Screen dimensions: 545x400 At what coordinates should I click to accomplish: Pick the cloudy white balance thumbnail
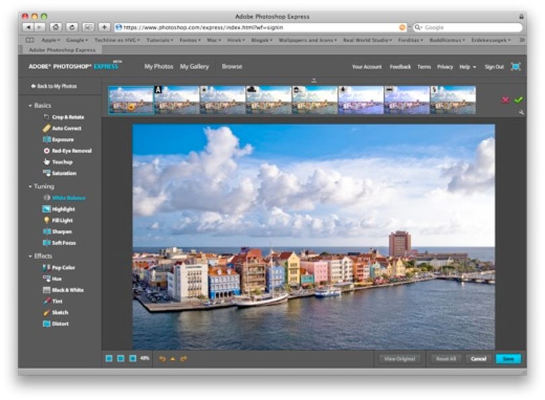[x=268, y=100]
